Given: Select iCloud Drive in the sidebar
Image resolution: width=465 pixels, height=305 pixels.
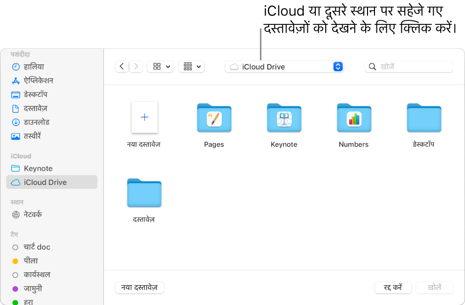Looking at the screenshot, I should tap(52, 182).
